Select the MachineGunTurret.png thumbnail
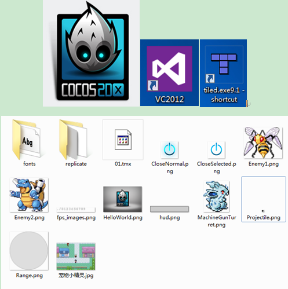288x289 pixels. 217,196
